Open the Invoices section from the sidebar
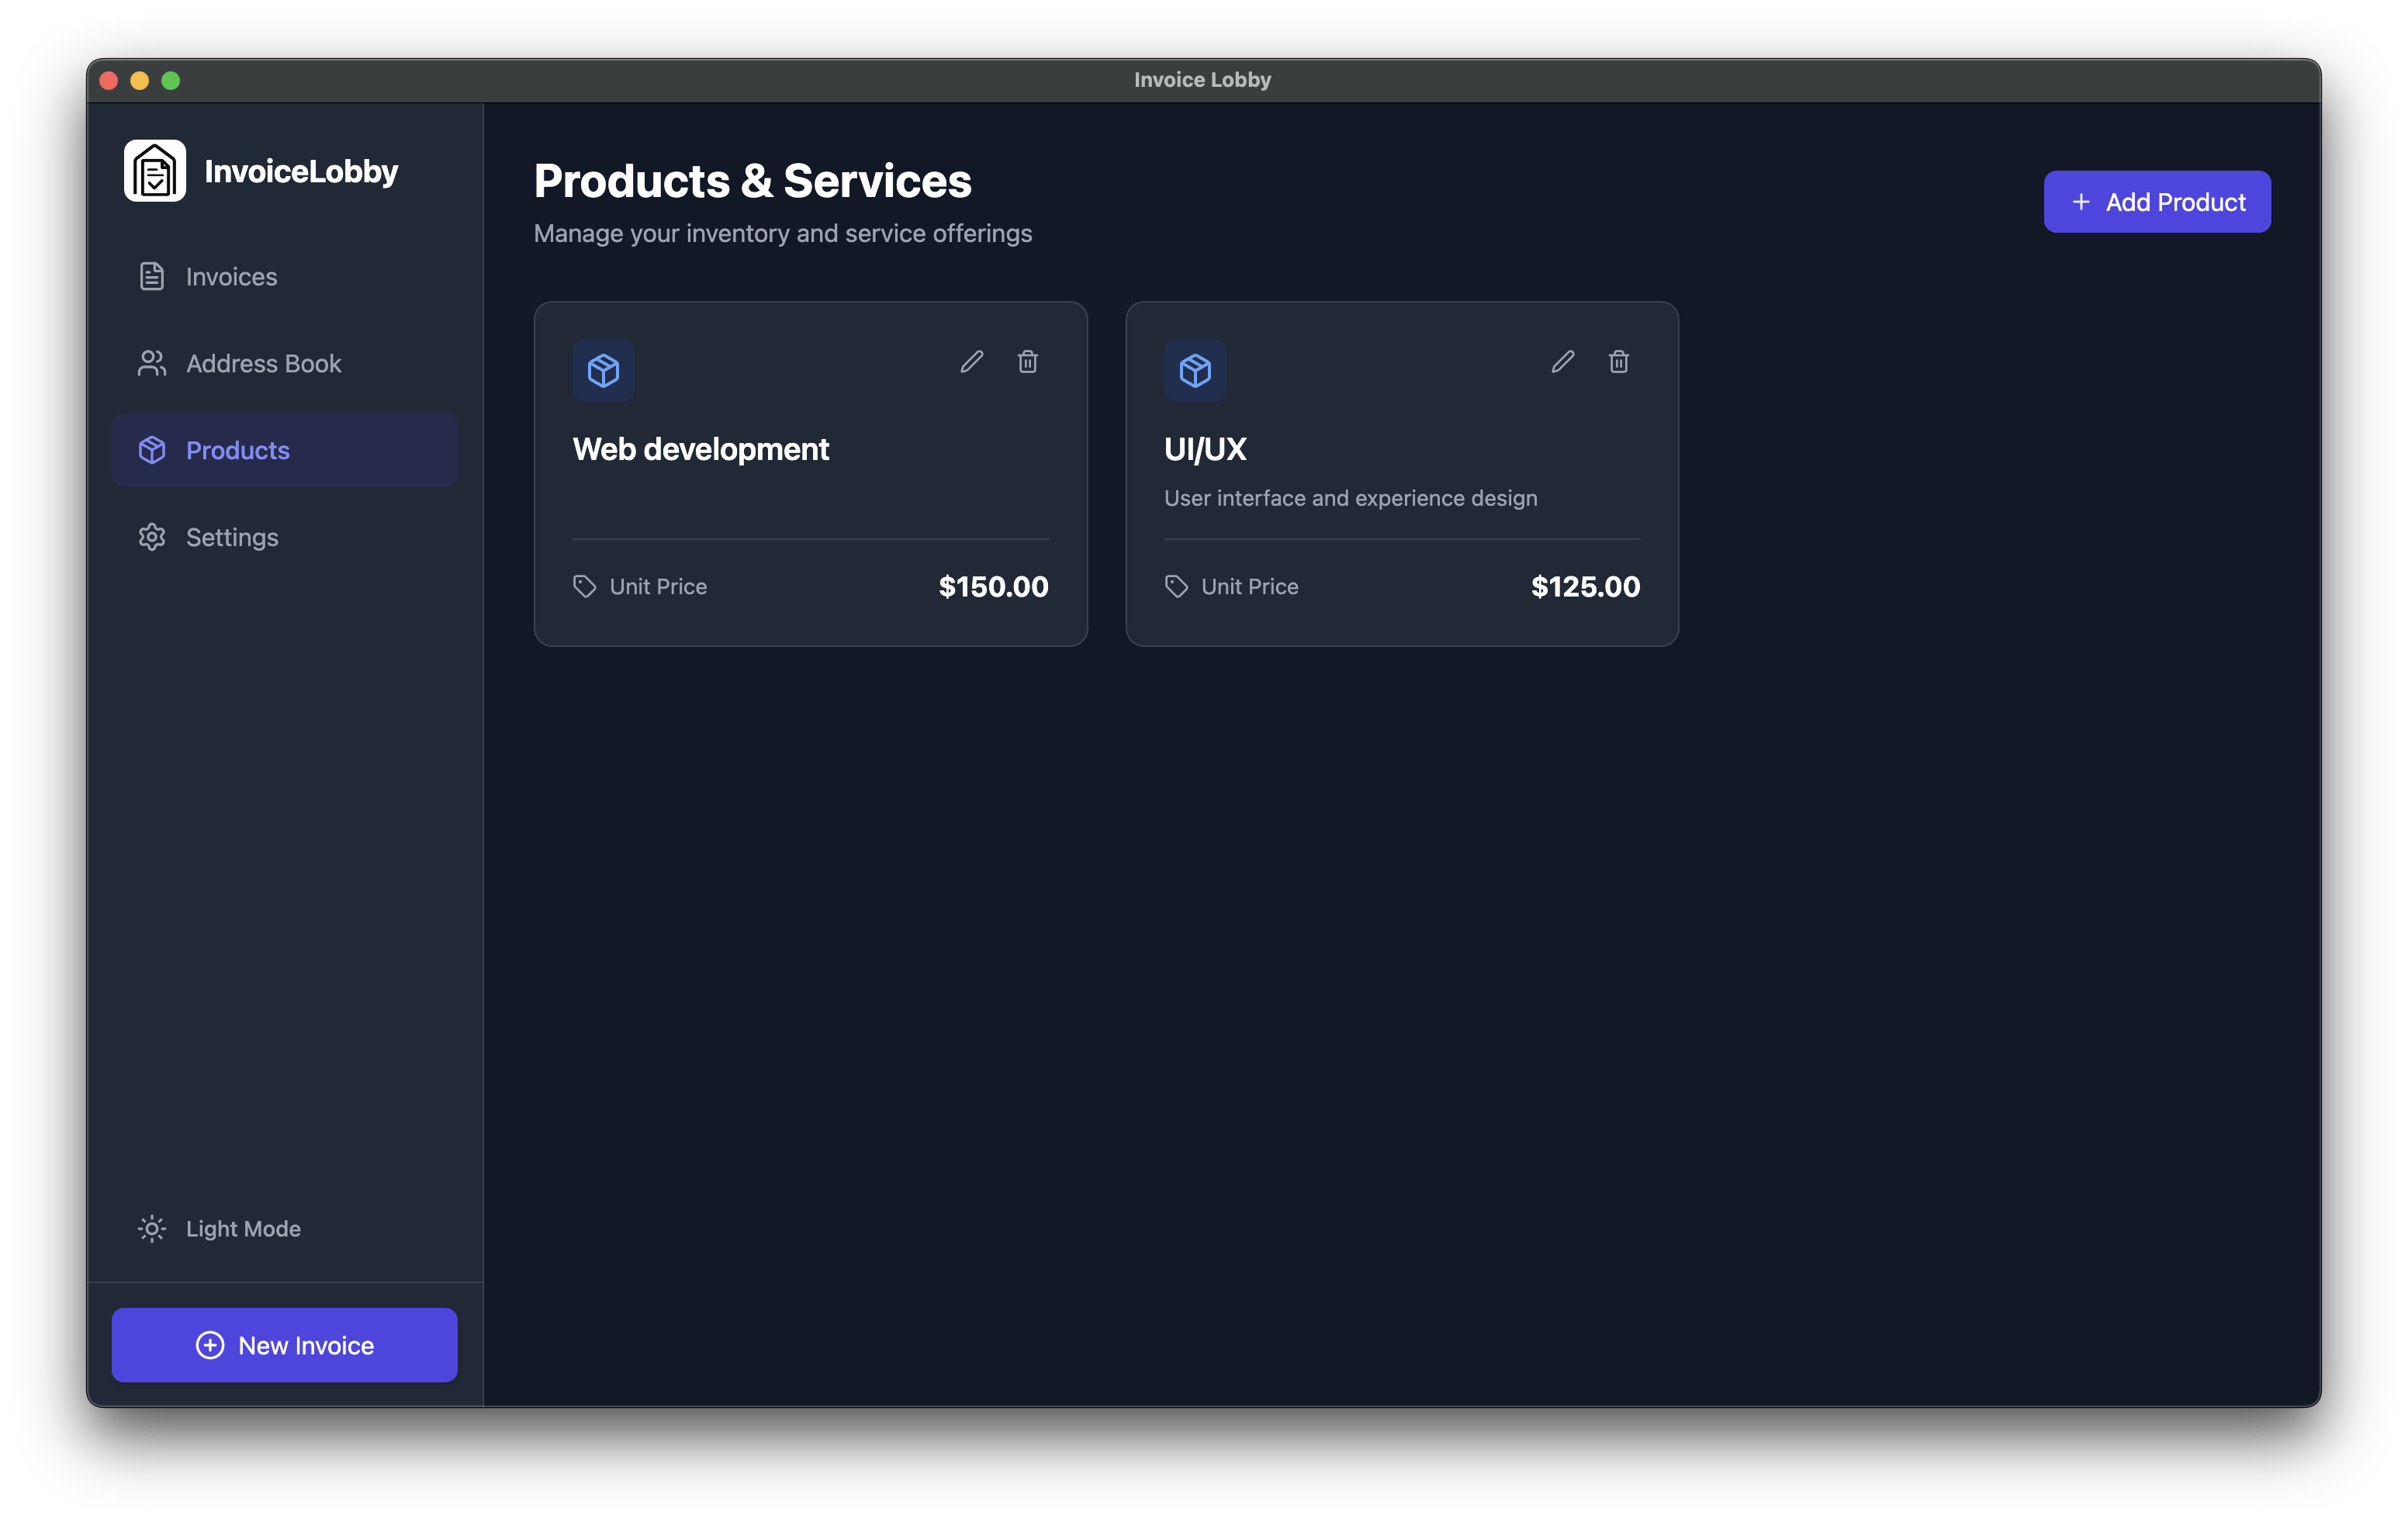This screenshot has width=2408, height=1522. pos(231,276)
